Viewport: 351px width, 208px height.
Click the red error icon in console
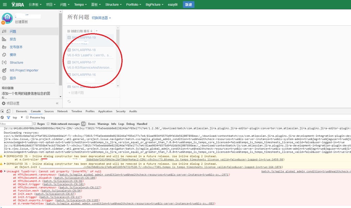[x=1, y=172]
